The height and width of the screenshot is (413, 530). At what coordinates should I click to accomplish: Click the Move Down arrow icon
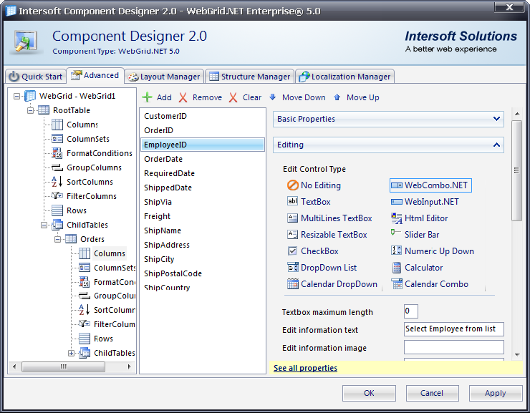tap(272, 97)
